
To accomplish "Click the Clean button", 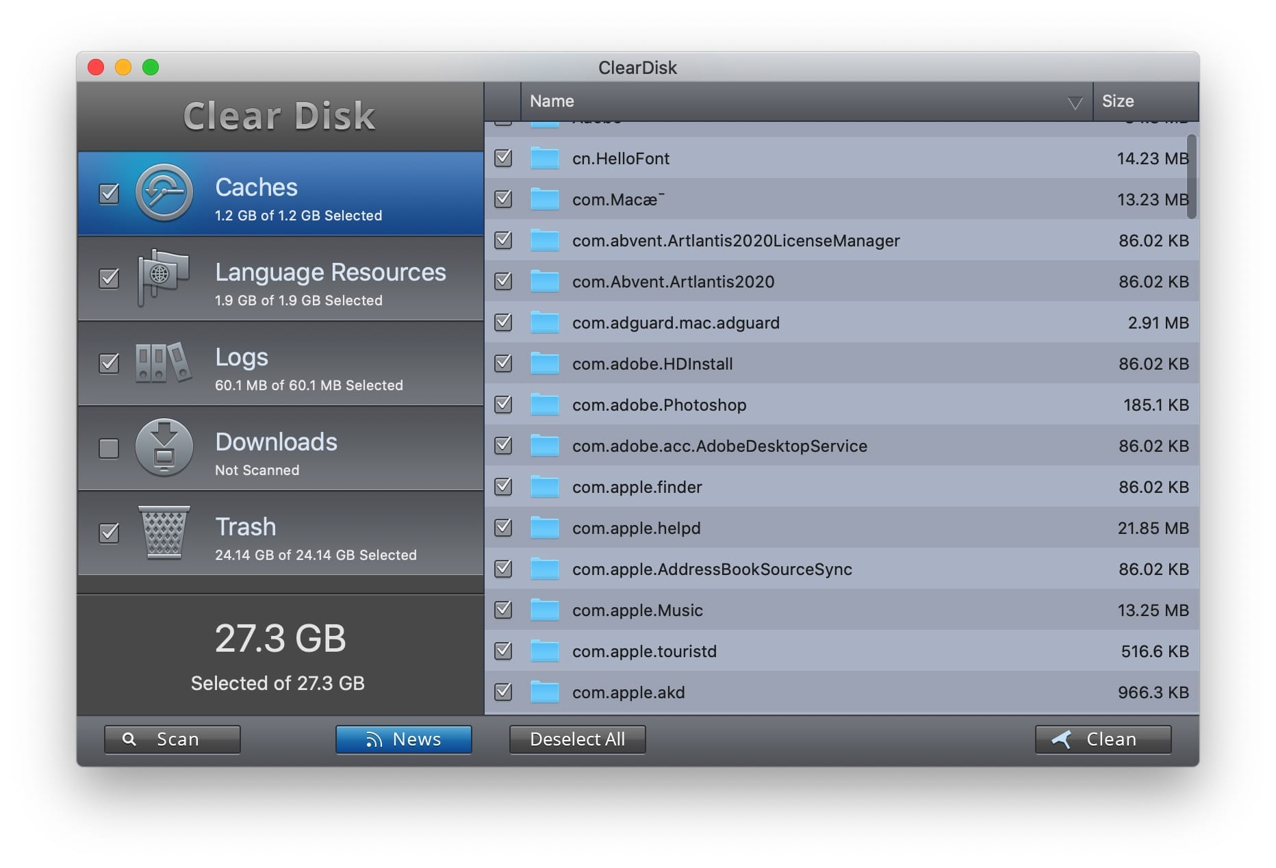I will pyautogui.click(x=1103, y=739).
